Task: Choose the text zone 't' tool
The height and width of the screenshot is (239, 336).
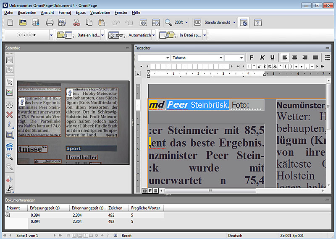Action: [10, 125]
